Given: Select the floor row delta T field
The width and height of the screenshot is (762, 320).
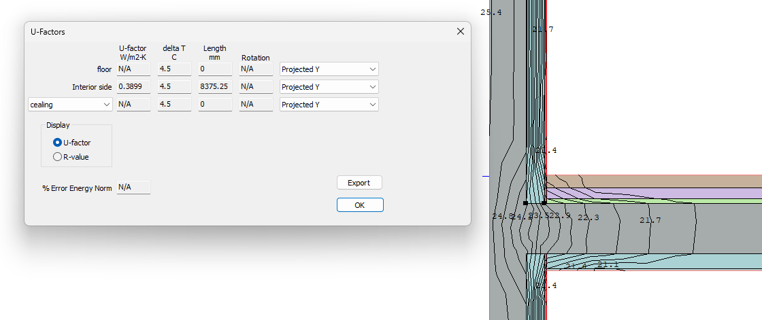Looking at the screenshot, I should click(174, 69).
